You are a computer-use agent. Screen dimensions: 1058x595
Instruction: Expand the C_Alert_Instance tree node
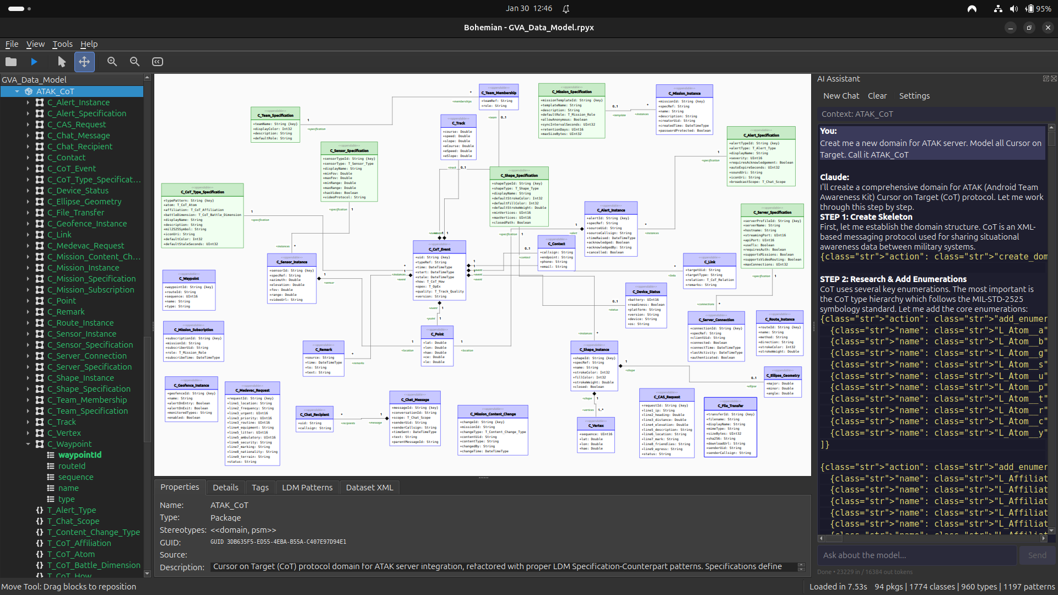click(28, 102)
